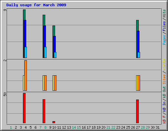Click the yellow Visits bar for day 10
Viewport: 168px width, 131px height.
[53, 83]
